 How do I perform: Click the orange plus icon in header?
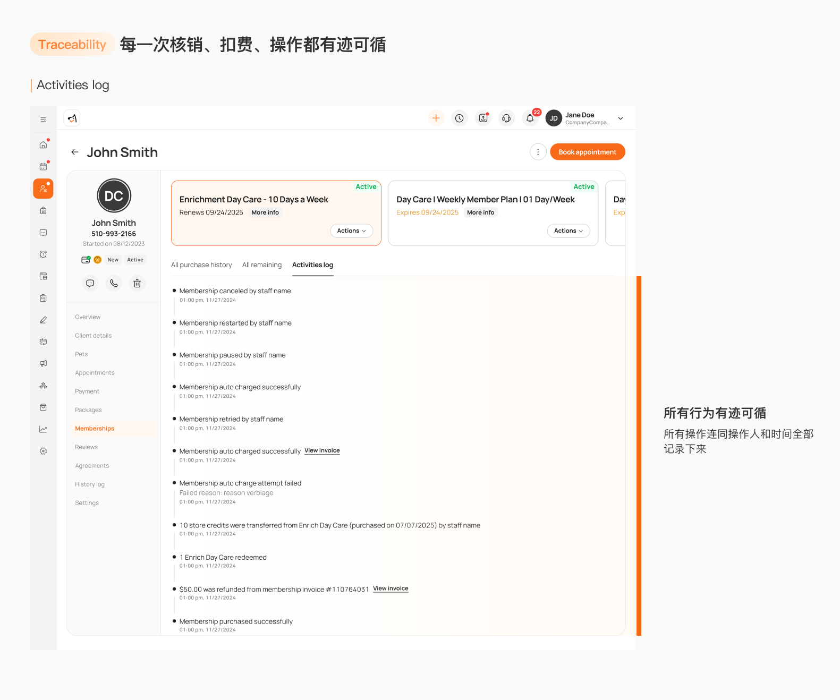436,118
